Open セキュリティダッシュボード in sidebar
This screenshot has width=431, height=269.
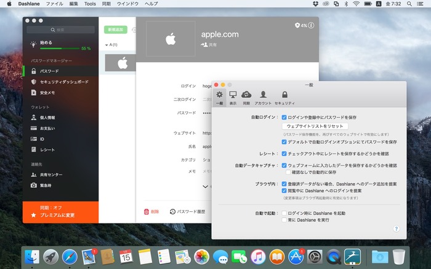pyautogui.click(x=60, y=82)
